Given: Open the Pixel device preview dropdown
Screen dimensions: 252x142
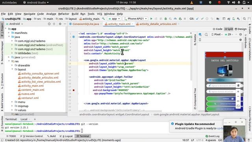Looking at the screenshot, I should [x=217, y=34].
